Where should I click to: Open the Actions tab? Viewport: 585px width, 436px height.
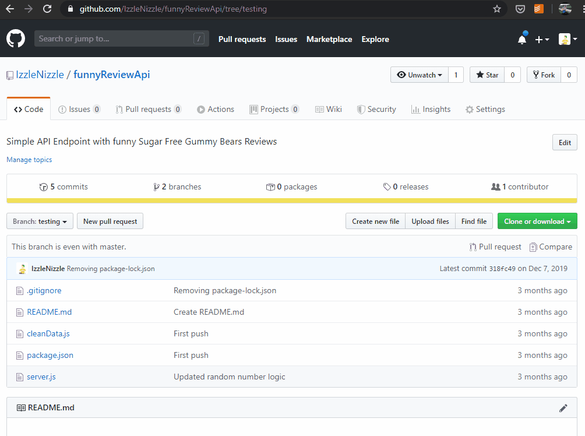[216, 110]
